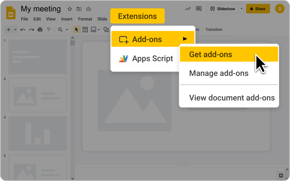Click the cloud save status icon
290x181 pixels.
(88, 9)
